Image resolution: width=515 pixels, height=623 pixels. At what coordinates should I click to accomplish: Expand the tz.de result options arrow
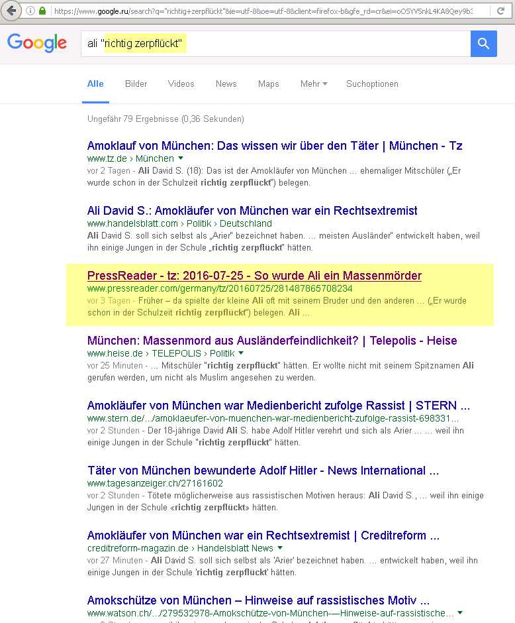click(181, 158)
